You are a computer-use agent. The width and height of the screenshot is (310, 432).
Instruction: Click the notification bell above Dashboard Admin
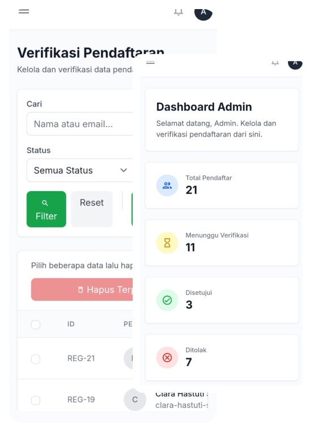(275, 63)
